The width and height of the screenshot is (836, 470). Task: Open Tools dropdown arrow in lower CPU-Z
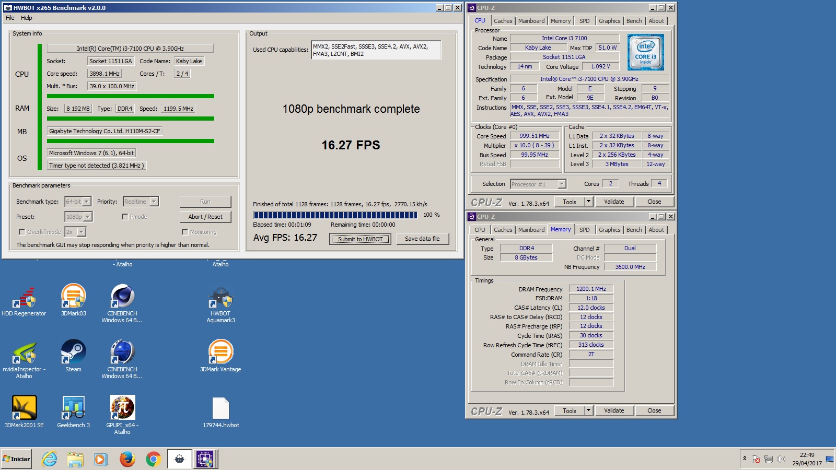(588, 410)
